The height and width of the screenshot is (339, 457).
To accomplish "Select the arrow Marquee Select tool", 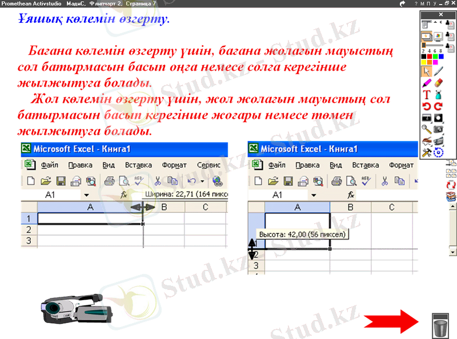I will point(427,71).
